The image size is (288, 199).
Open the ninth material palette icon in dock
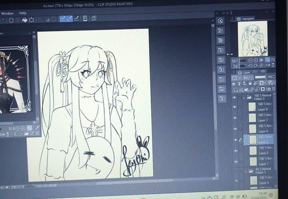(222, 99)
